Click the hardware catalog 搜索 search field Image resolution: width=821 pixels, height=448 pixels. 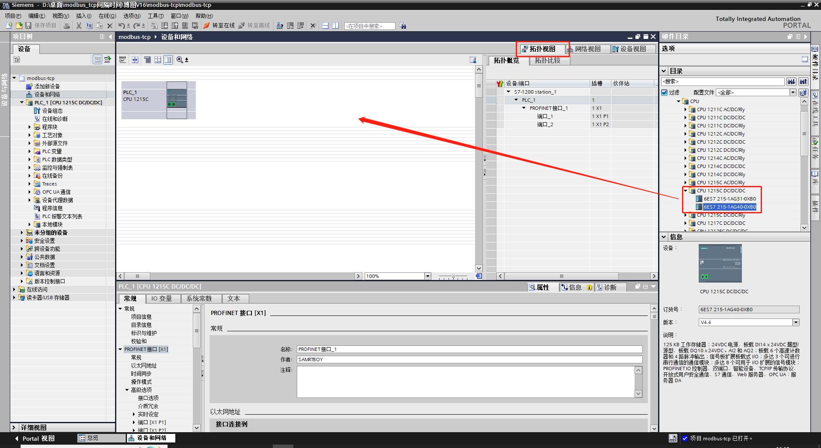pos(723,81)
